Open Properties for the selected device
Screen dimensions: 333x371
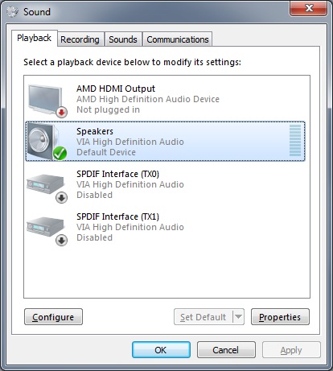point(280,317)
